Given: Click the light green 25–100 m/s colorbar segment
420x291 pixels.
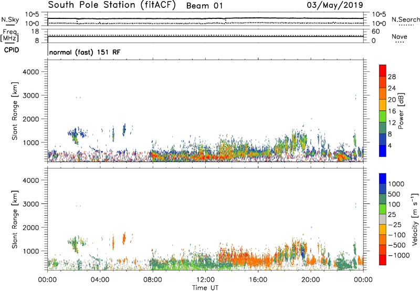Looking at the screenshot, I should 383,209.
